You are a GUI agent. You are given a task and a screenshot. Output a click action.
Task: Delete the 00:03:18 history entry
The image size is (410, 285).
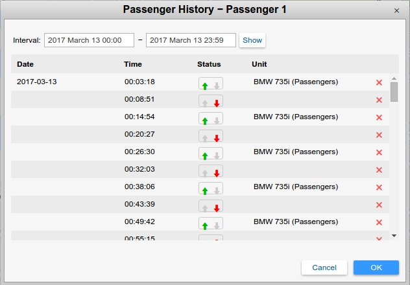(379, 82)
